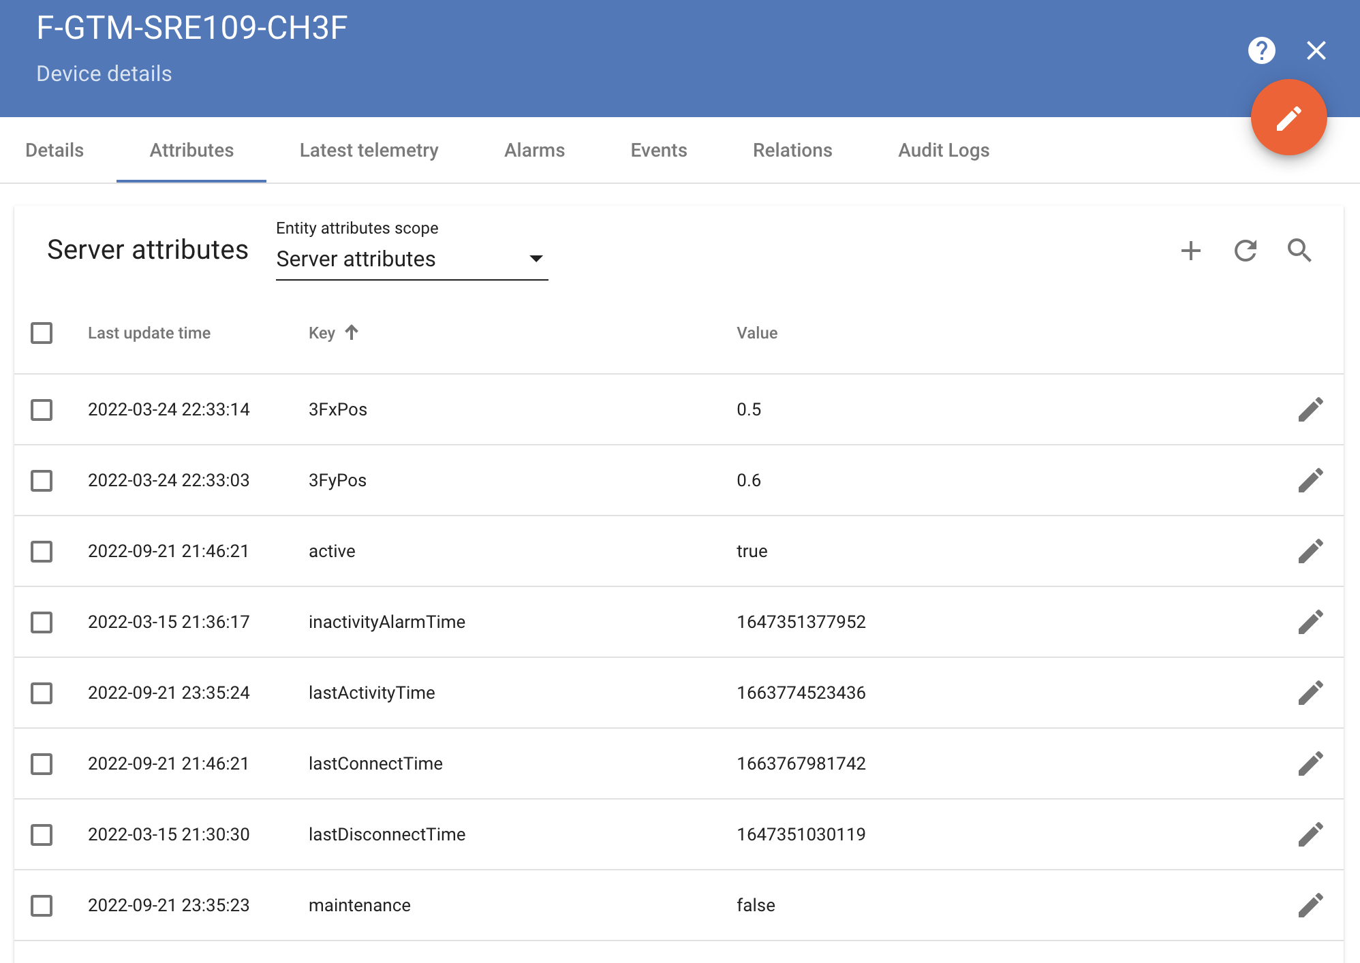Image resolution: width=1360 pixels, height=963 pixels.
Task: Edit the 3FxPos attribute value
Action: (x=1310, y=409)
